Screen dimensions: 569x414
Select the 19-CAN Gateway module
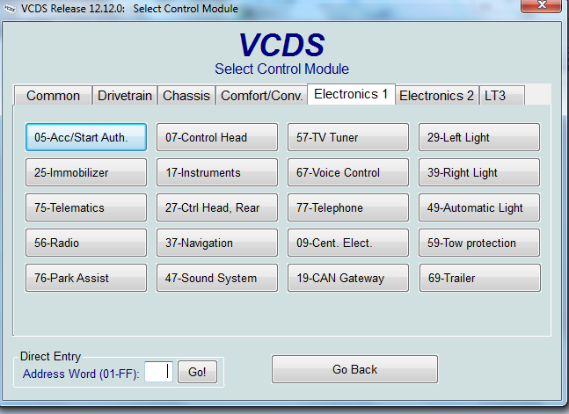pos(348,278)
